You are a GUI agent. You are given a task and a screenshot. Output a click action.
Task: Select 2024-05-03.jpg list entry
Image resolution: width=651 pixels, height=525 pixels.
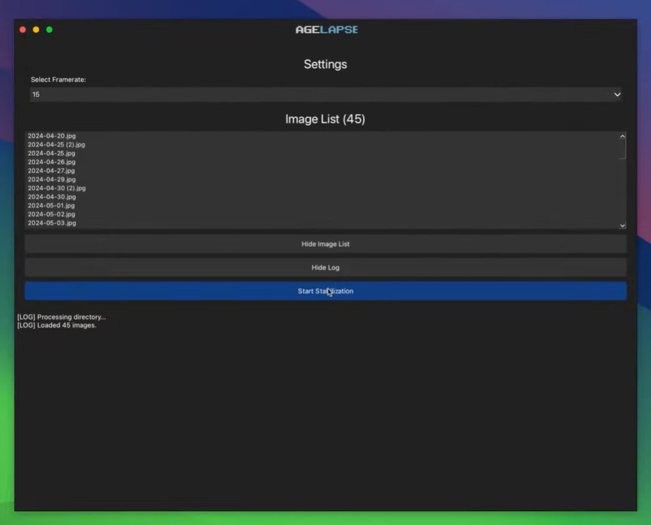click(52, 223)
